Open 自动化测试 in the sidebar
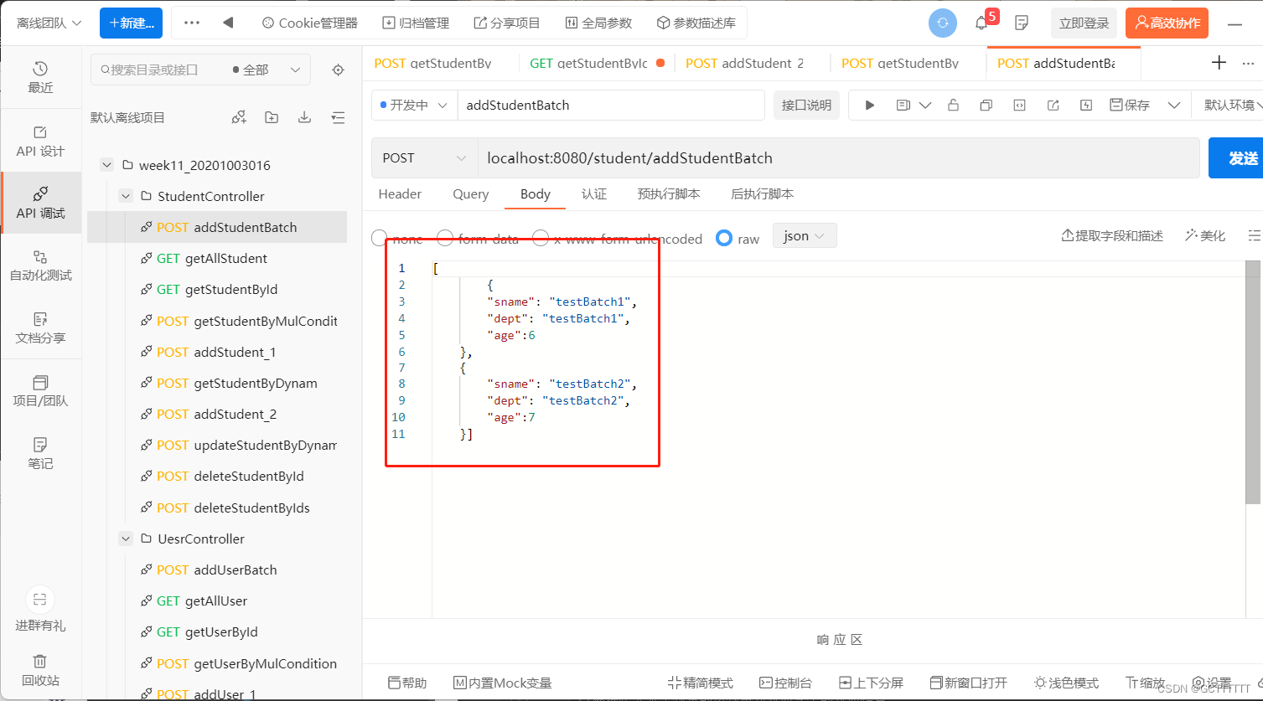Screen dimensions: 1263x701 tap(40, 265)
